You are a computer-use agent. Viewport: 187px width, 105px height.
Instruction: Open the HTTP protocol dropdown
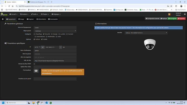tap(37, 47)
